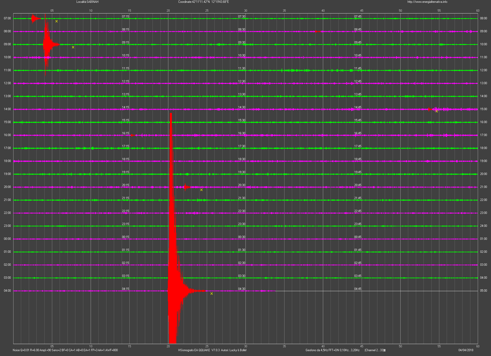491x356 pixels.
Task: Click the 22:30 quarter-hour label
Action: (x=242, y=211)
